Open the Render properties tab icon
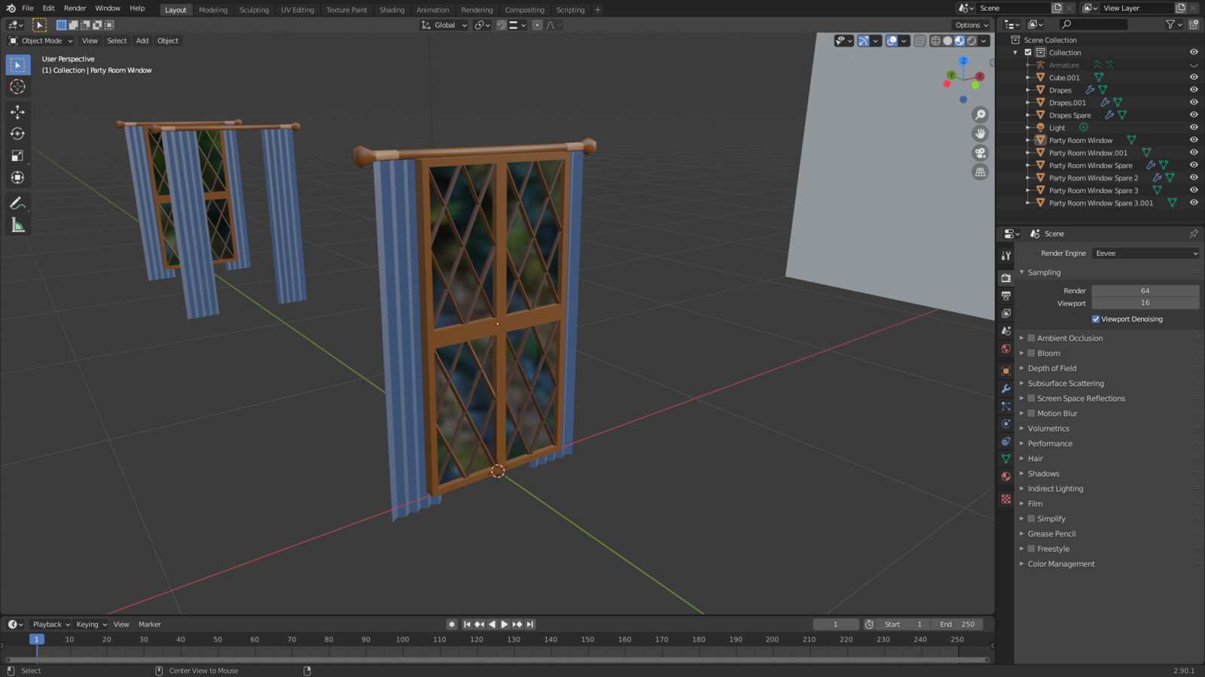The width and height of the screenshot is (1205, 677). pyautogui.click(x=1006, y=278)
